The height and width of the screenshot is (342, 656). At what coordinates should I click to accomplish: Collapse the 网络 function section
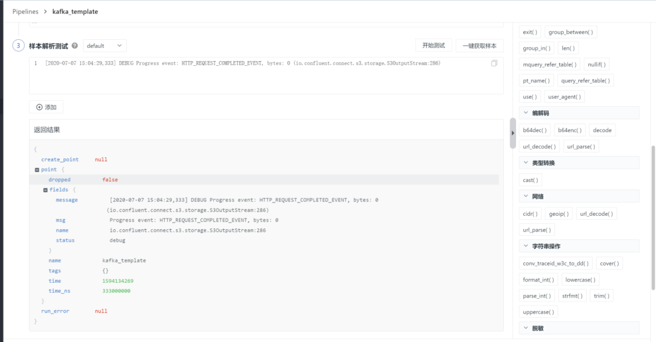pyautogui.click(x=526, y=196)
